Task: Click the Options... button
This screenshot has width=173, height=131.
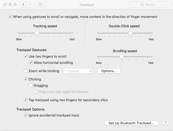Action: (x=109, y=71)
